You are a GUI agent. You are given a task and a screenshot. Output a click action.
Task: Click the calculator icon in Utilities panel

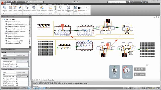(55, 12)
